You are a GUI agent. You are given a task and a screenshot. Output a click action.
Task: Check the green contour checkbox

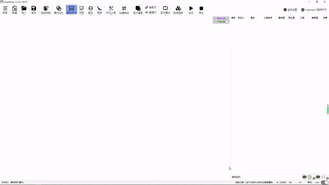(x=227, y=22)
